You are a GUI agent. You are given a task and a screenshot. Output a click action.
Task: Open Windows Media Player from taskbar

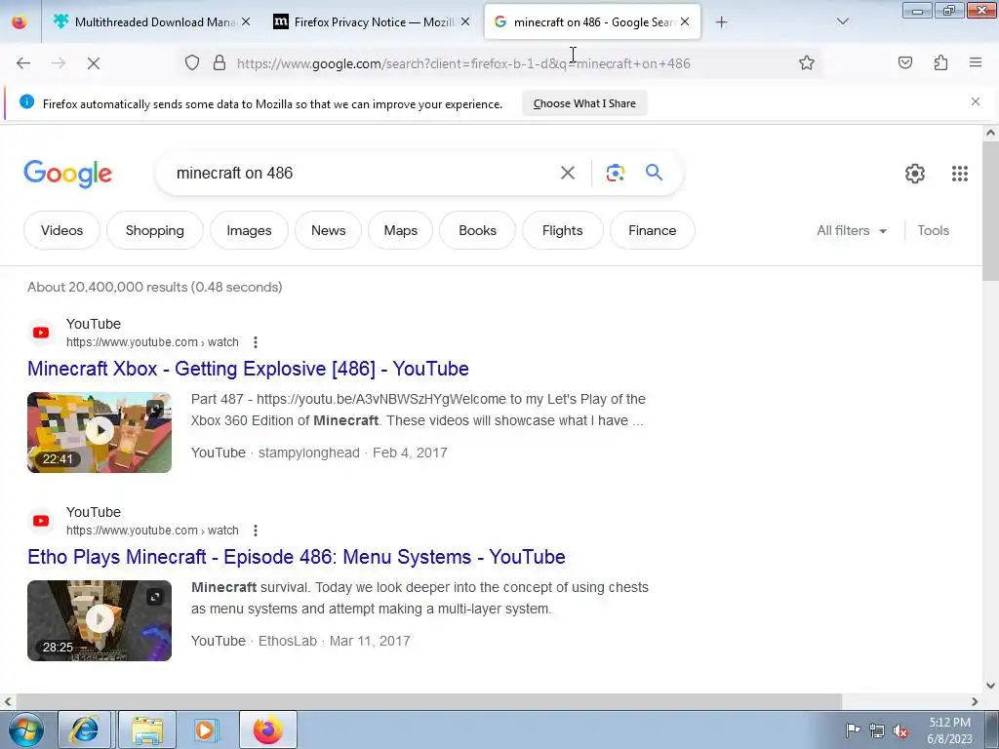[205, 729]
